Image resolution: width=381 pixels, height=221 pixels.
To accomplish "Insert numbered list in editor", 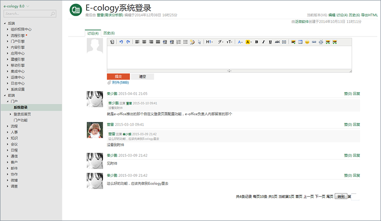I will 178,42.
